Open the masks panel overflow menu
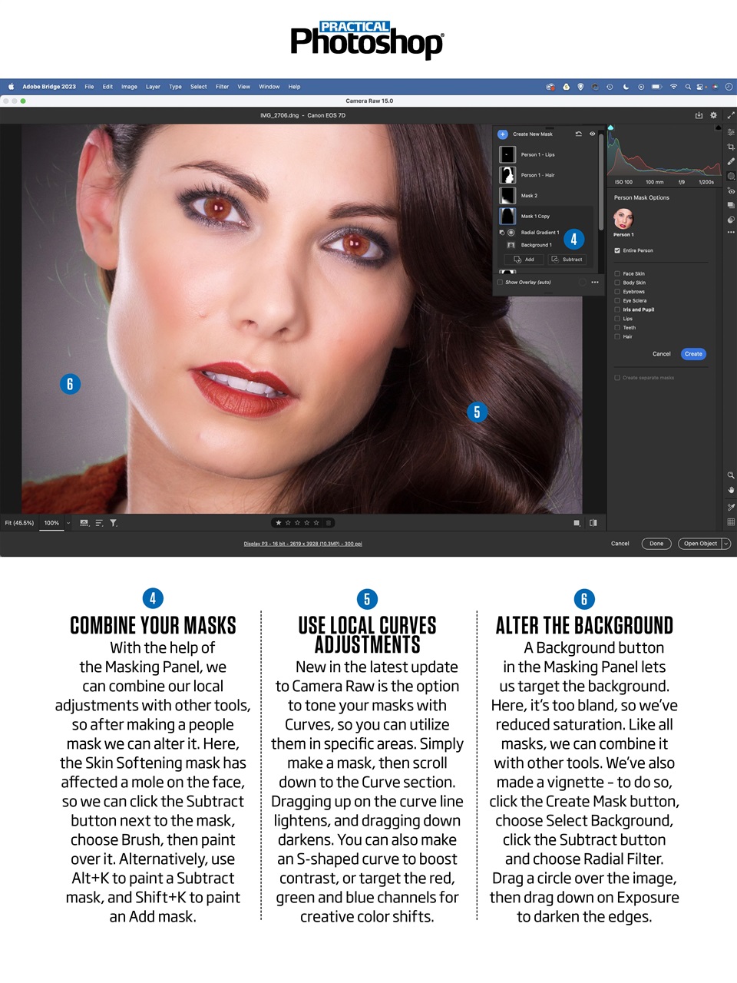 pos(595,283)
